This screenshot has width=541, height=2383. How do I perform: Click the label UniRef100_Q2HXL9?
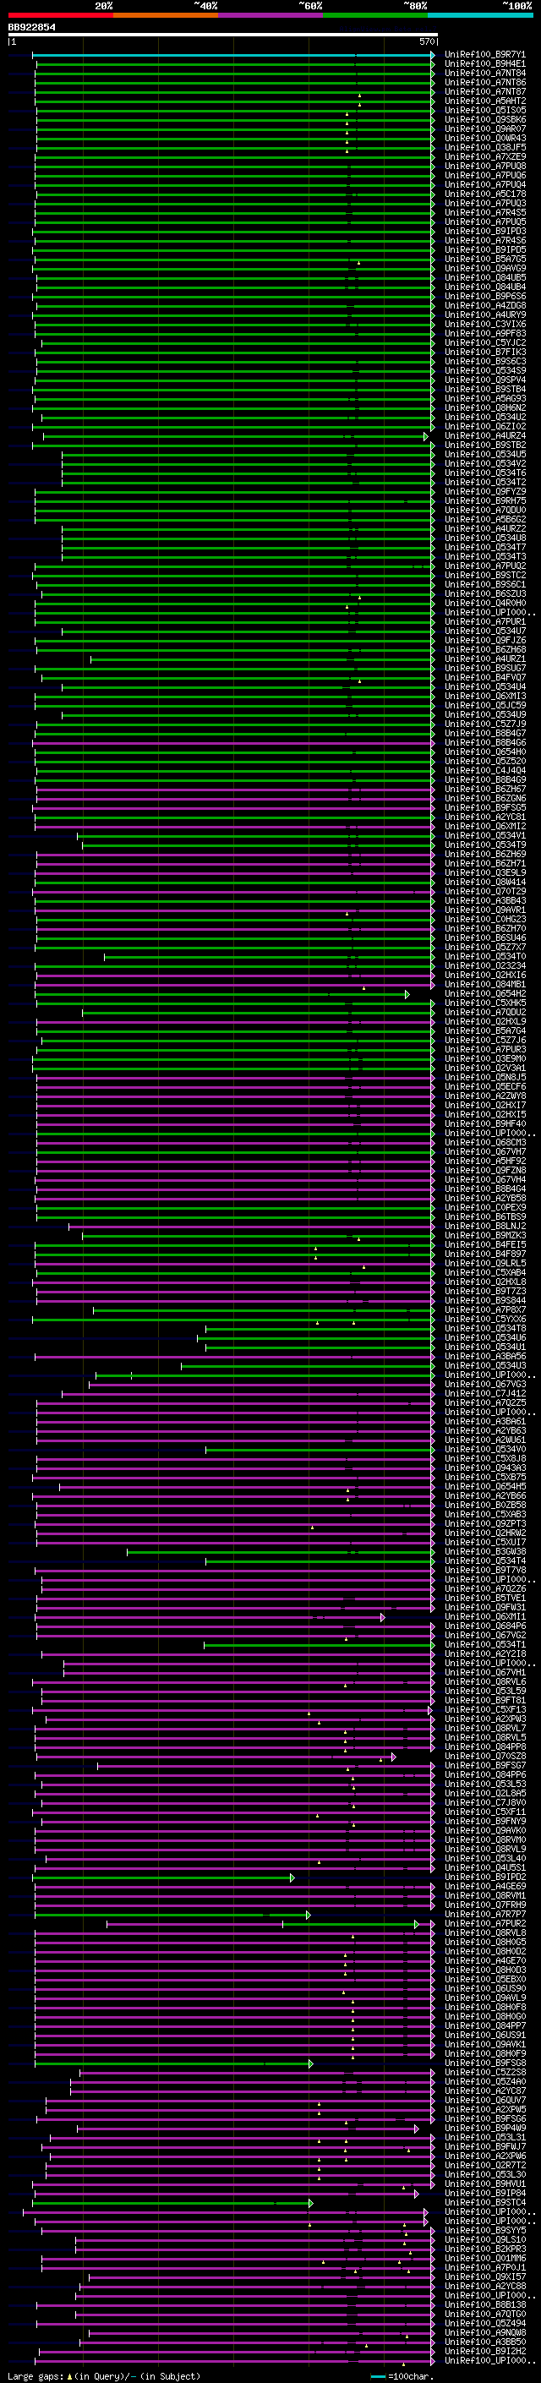pyautogui.click(x=484, y=1021)
